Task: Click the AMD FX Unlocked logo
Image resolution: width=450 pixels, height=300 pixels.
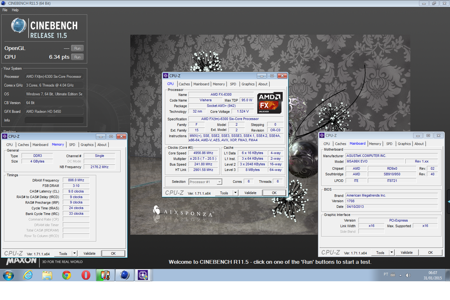Action: tap(270, 103)
